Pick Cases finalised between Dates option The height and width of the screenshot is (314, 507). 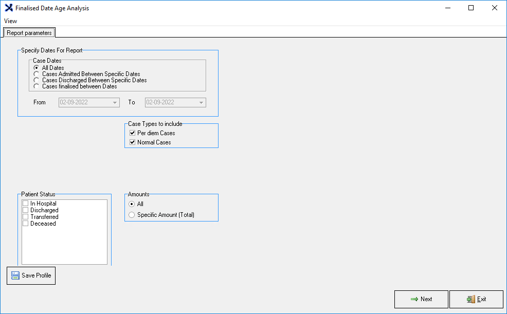point(37,86)
